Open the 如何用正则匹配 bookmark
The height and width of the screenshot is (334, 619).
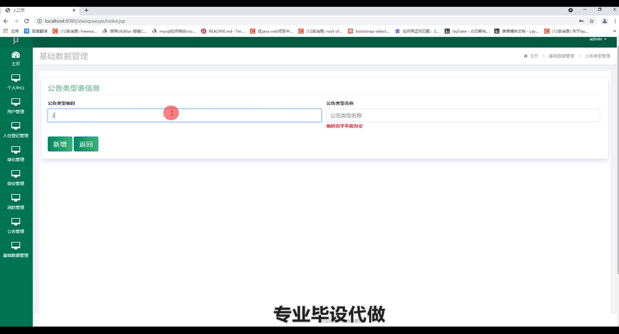coord(417,31)
